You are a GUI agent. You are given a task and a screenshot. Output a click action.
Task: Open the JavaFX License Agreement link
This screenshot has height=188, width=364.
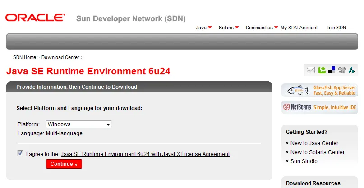(145, 154)
